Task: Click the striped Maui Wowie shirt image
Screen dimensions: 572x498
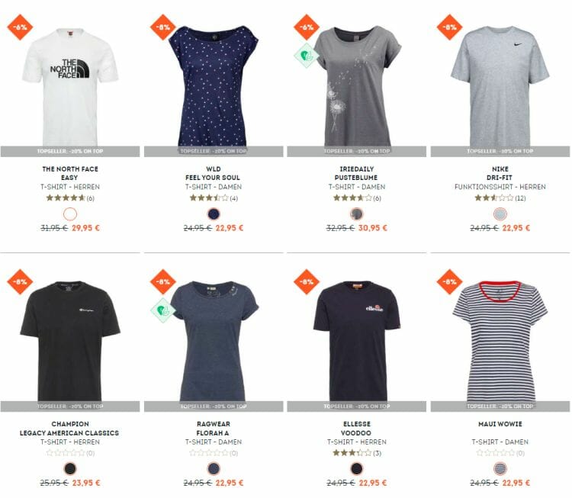Action: coord(500,341)
